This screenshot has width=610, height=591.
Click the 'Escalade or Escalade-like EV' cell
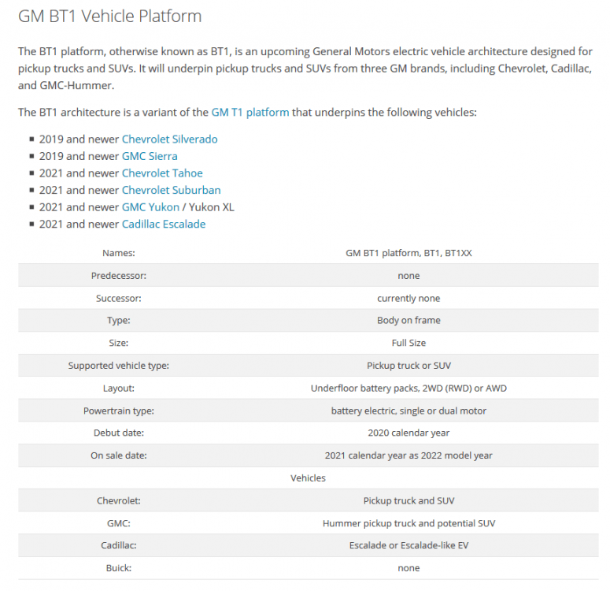click(409, 545)
